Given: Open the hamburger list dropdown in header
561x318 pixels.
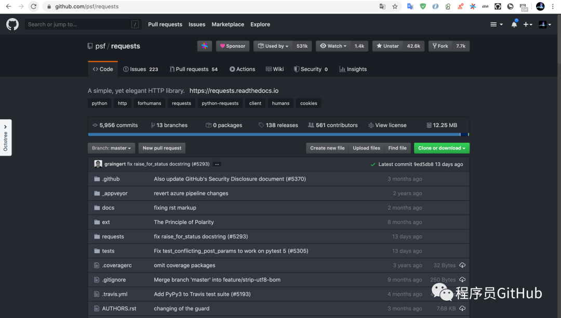Looking at the screenshot, I should [x=496, y=24].
